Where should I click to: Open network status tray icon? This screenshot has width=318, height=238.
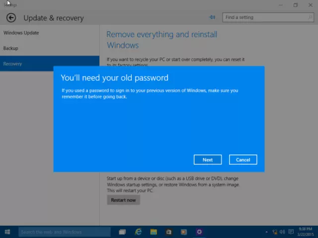coord(275,232)
